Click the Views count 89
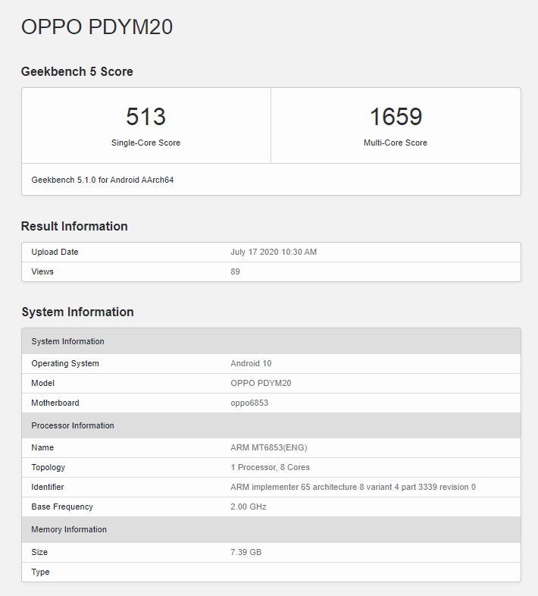Screen dimensions: 538x596 tap(235, 271)
